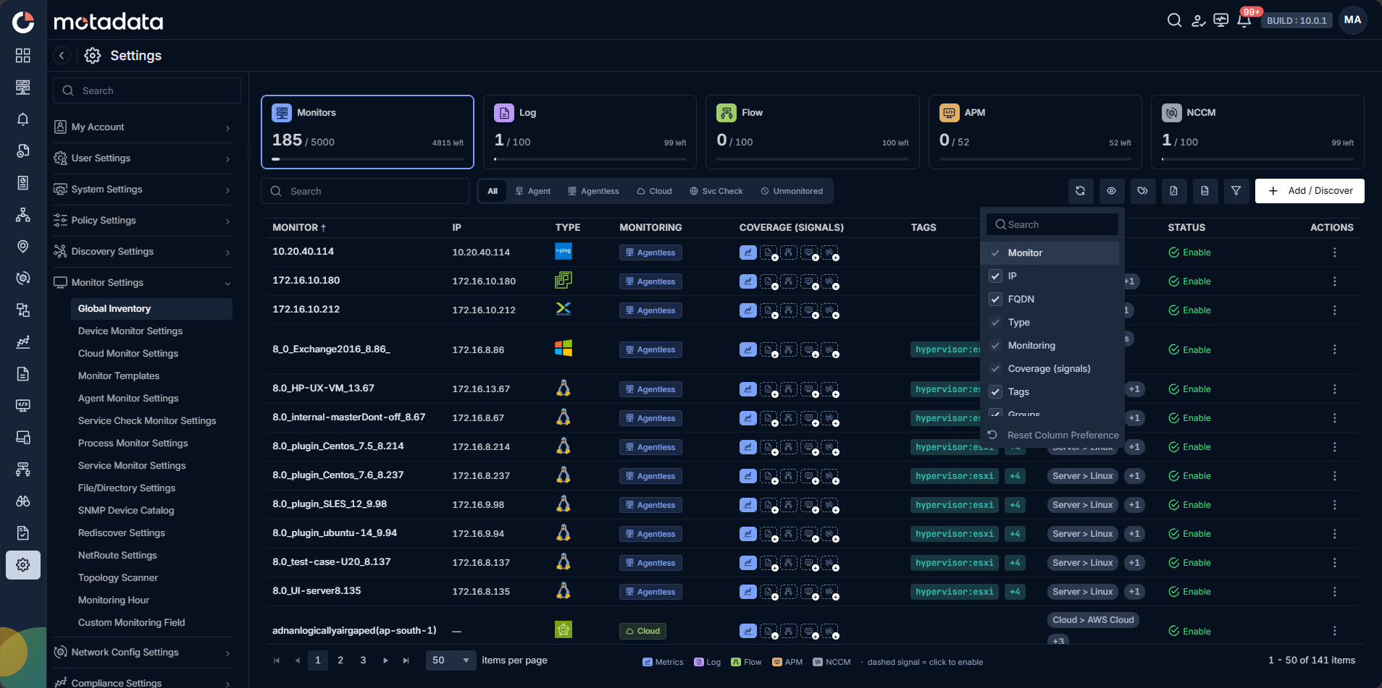Click the refresh icon in table toolbar
Viewport: 1382px width, 688px height.
1080,191
